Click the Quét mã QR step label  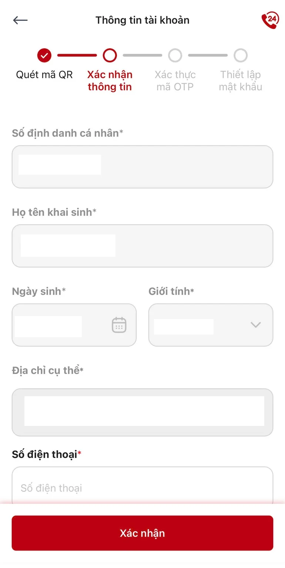(x=44, y=75)
